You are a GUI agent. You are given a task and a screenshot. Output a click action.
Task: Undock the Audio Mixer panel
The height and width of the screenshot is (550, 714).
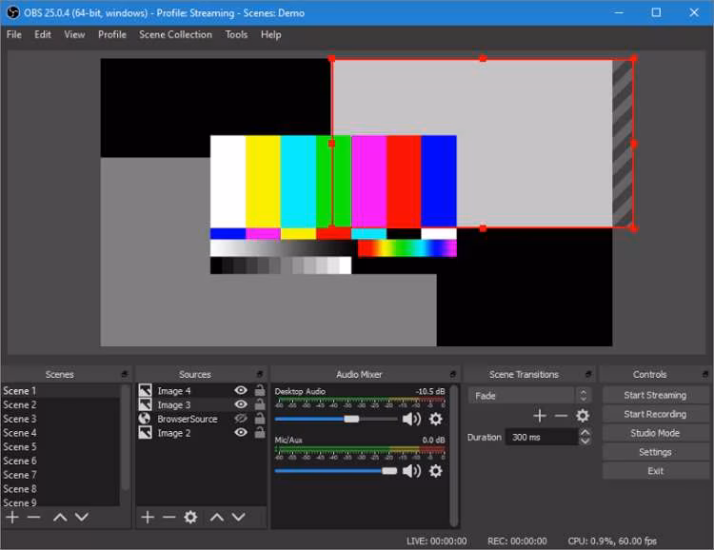click(452, 374)
